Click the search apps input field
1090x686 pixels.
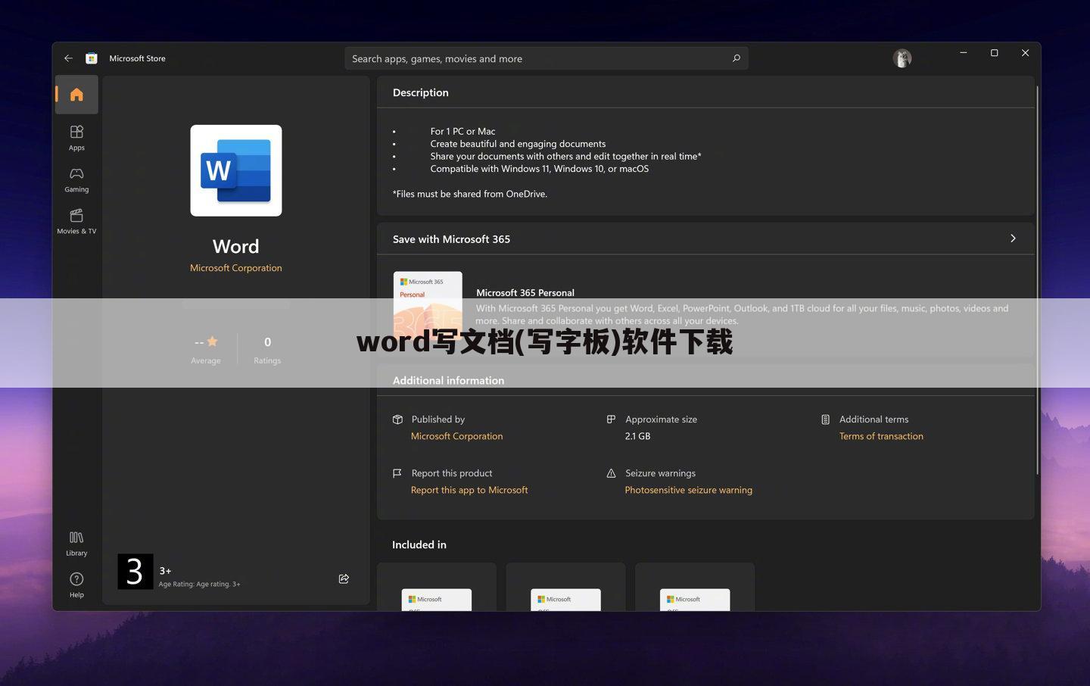(547, 58)
